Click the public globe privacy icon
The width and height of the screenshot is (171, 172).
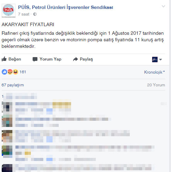click(x=35, y=14)
